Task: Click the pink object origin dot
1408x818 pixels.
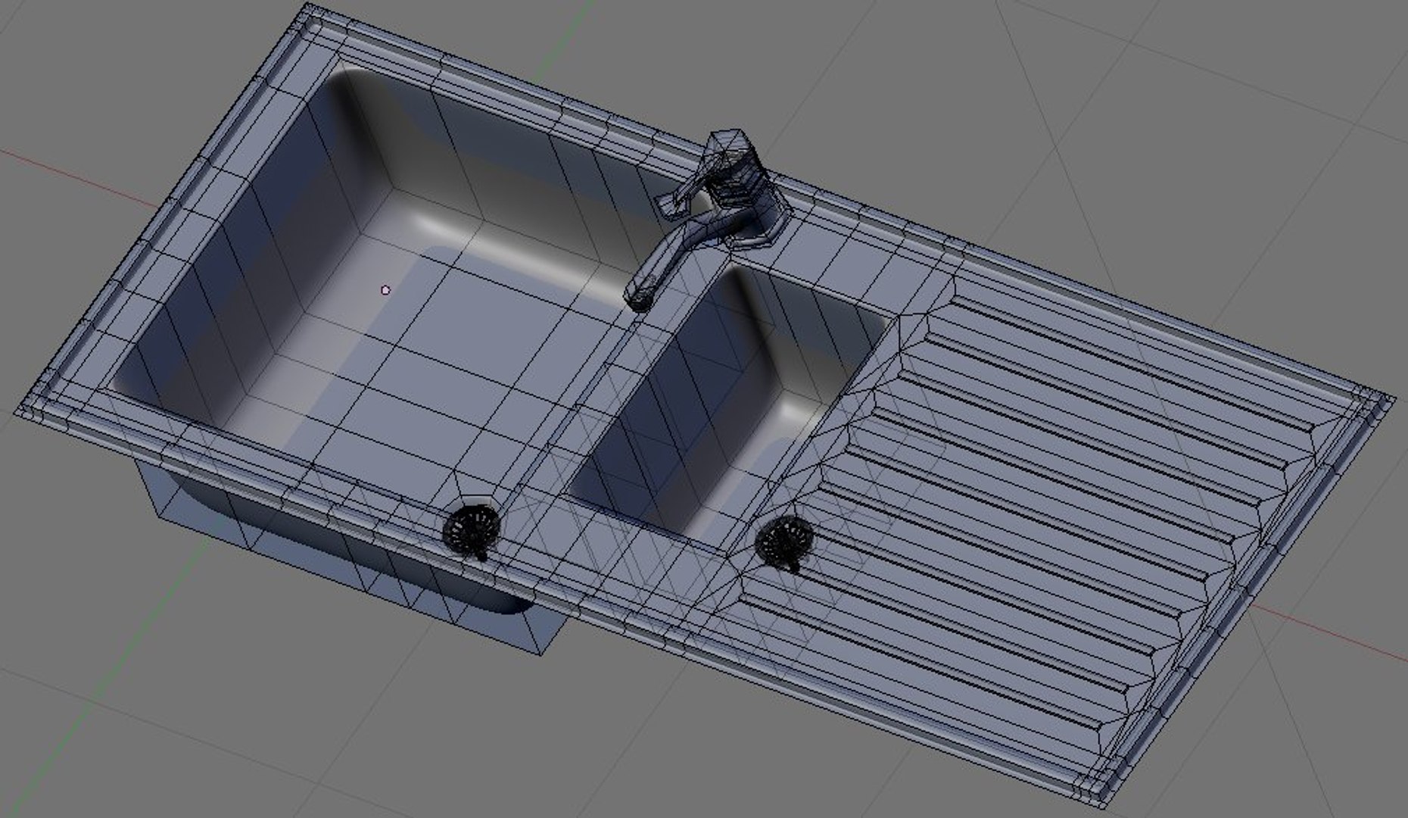Action: [x=386, y=290]
